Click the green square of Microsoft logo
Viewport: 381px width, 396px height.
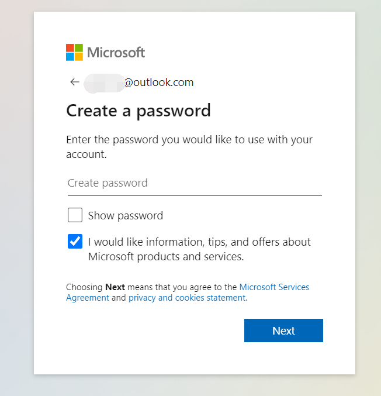click(x=79, y=48)
